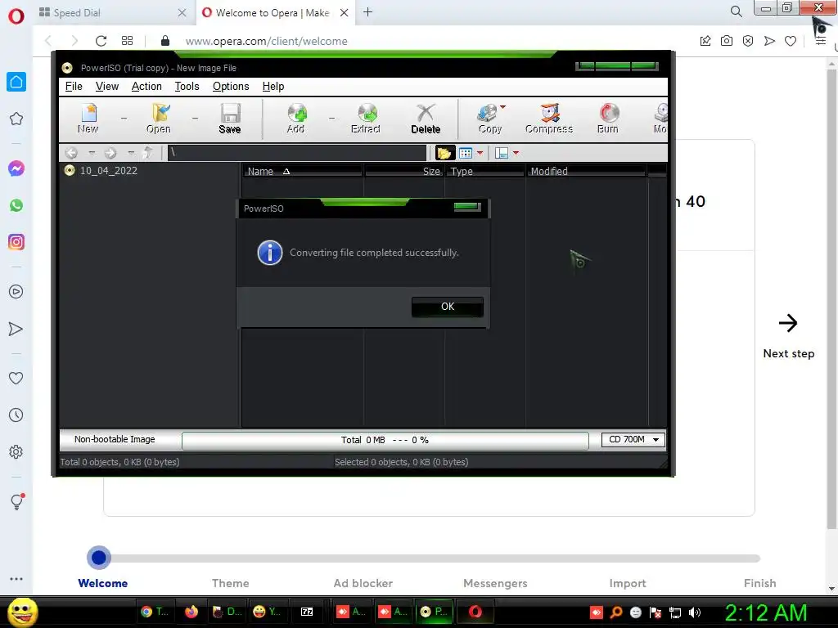Click the PowerISO back navigation arrow

pos(71,153)
